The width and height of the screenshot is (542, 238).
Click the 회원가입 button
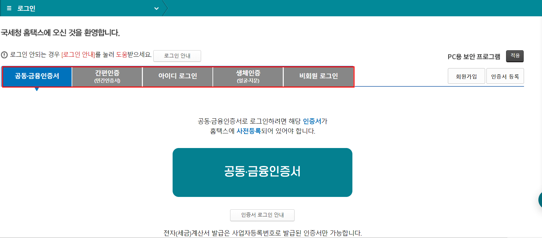[x=466, y=76]
